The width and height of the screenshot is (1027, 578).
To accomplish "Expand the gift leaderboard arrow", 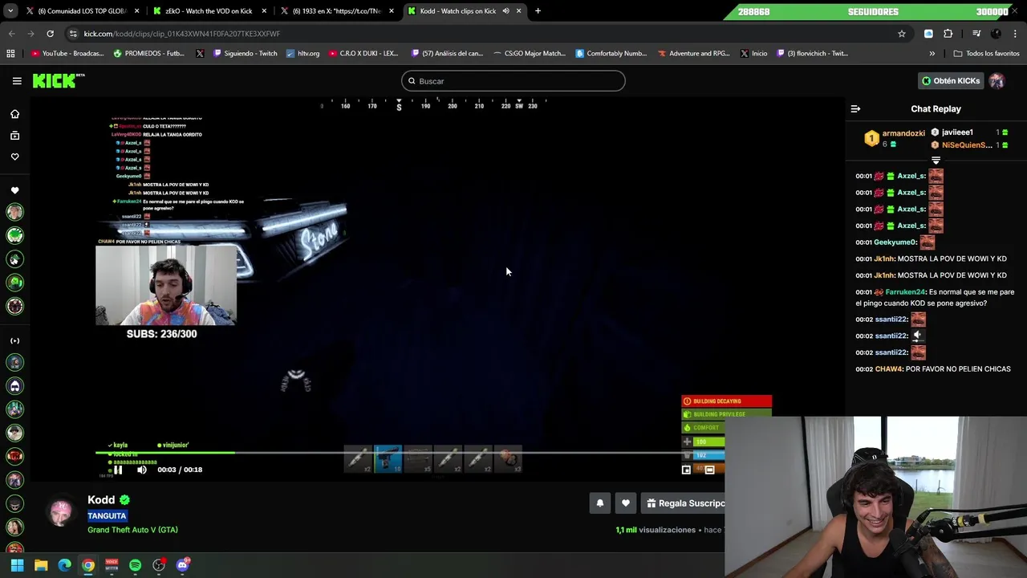I will tap(936, 161).
